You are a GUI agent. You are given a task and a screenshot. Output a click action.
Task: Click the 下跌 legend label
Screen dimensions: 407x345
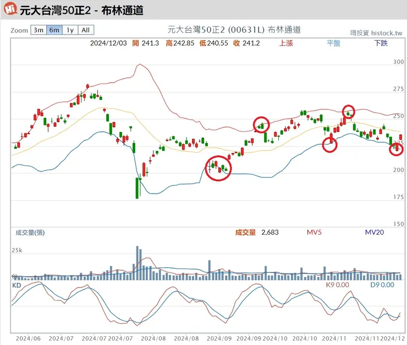point(381,43)
